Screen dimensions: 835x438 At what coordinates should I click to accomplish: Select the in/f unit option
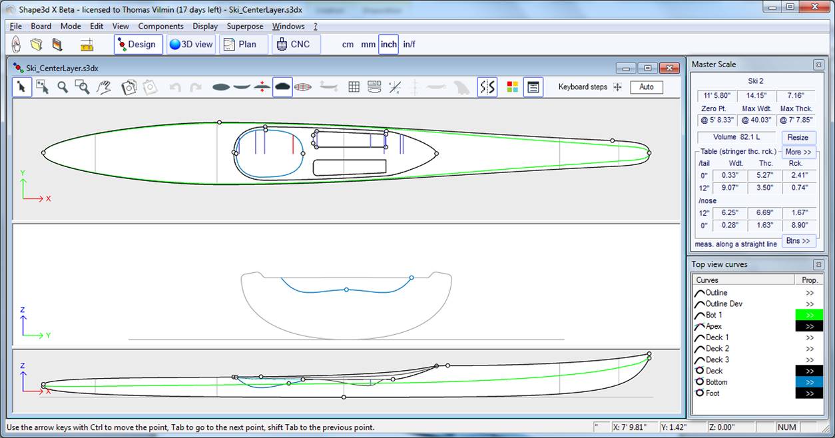tap(409, 45)
